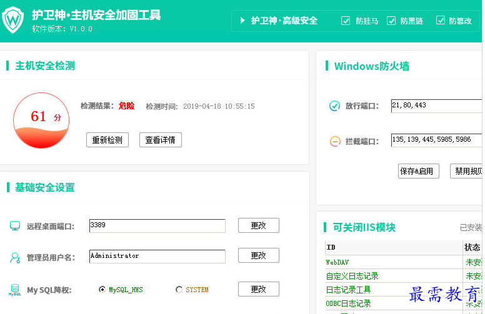
Task: Click 更改 for remote desktop port
Action: pos(259,225)
